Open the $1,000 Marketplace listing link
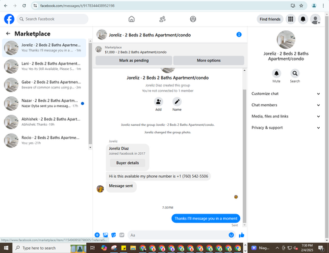The height and width of the screenshot is (253, 329). (x=136, y=52)
